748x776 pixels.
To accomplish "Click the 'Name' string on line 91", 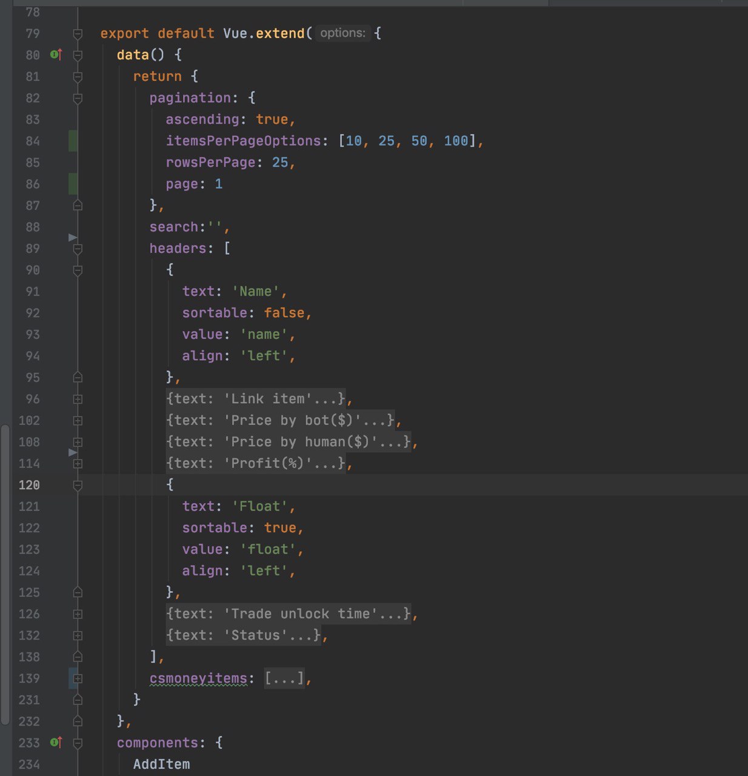I will coord(255,292).
